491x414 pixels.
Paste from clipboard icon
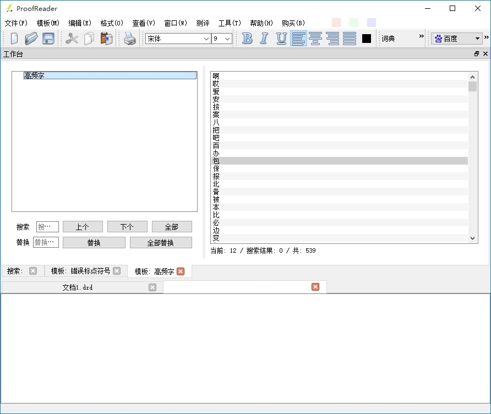106,39
